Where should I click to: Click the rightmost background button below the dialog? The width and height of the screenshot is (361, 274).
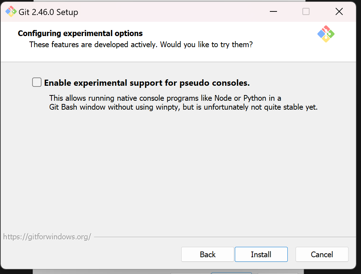point(278,273)
